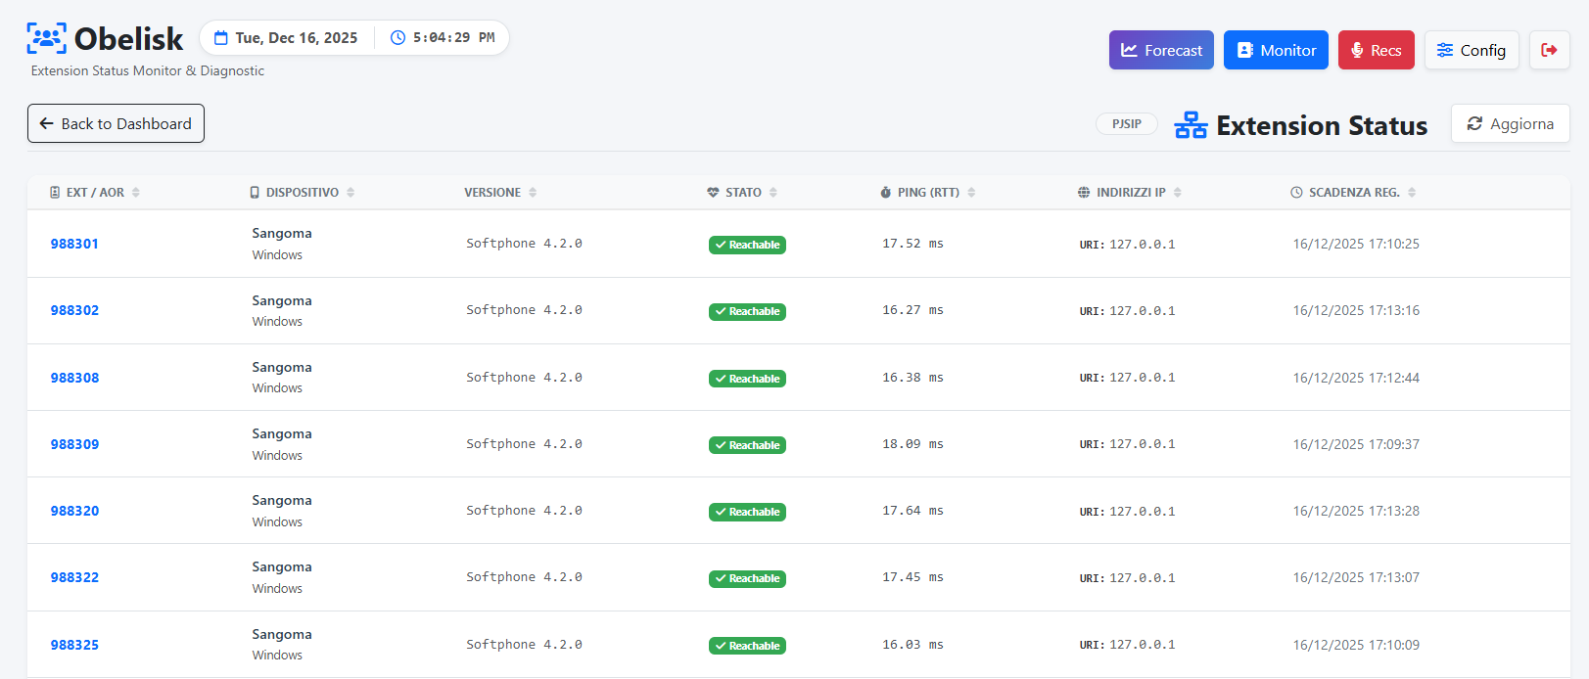Click the network icon next to Extension Status
This screenshot has width=1589, height=679.
coord(1191,125)
